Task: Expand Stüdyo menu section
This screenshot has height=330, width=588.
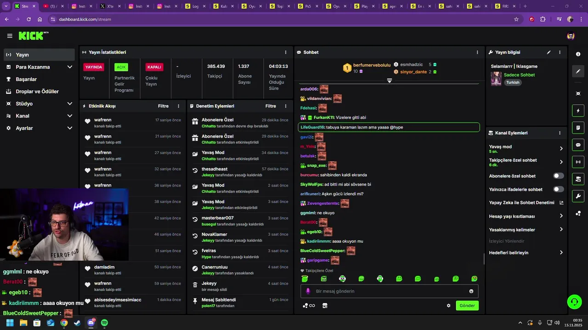Action: point(70,104)
